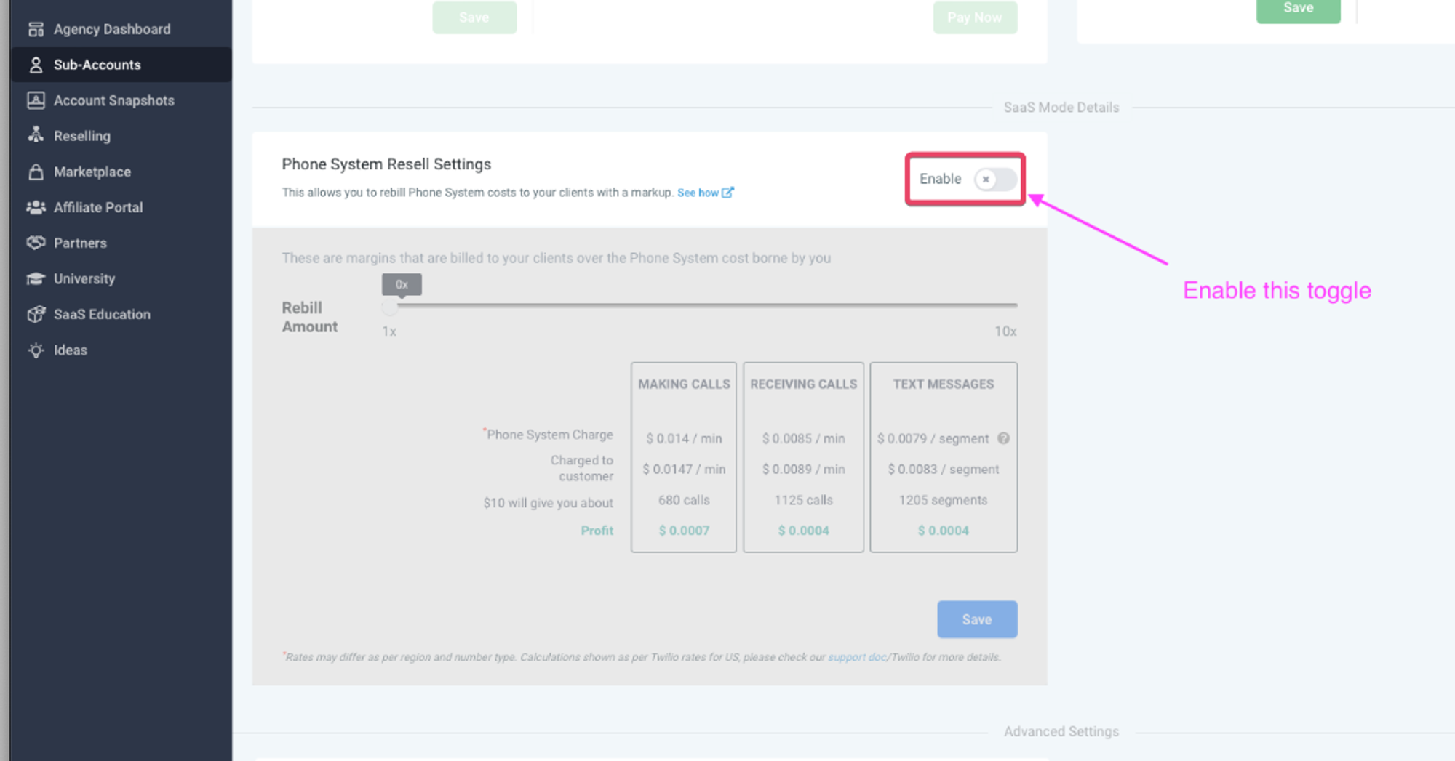Click the Agency Dashboard icon in sidebar
The width and height of the screenshot is (1455, 761).
tap(36, 29)
